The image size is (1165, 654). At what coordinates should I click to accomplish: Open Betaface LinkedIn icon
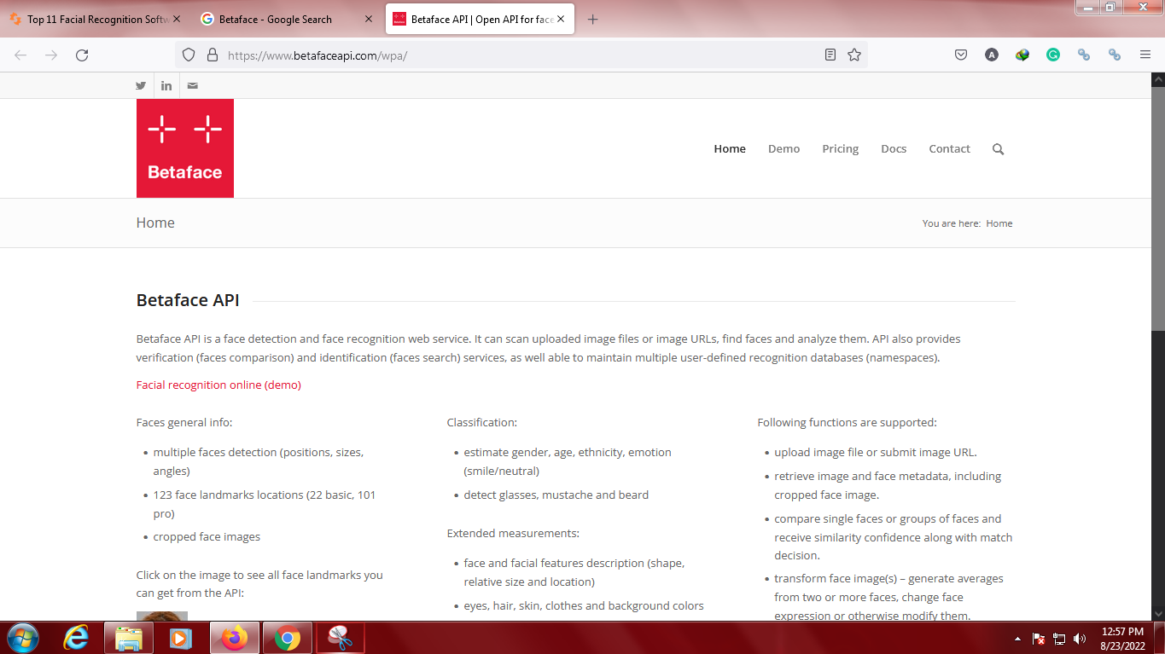pyautogui.click(x=166, y=85)
